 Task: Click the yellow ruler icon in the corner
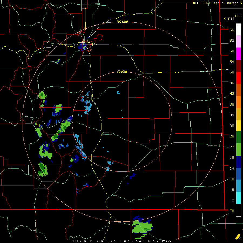tap(238, 237)
